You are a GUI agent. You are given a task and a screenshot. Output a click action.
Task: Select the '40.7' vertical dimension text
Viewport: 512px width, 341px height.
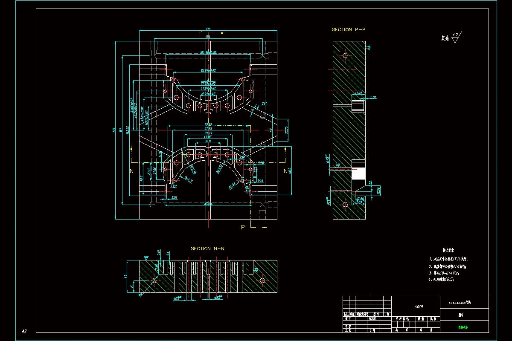click(141, 179)
